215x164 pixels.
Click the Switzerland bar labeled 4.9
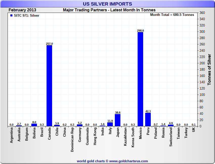171,125
